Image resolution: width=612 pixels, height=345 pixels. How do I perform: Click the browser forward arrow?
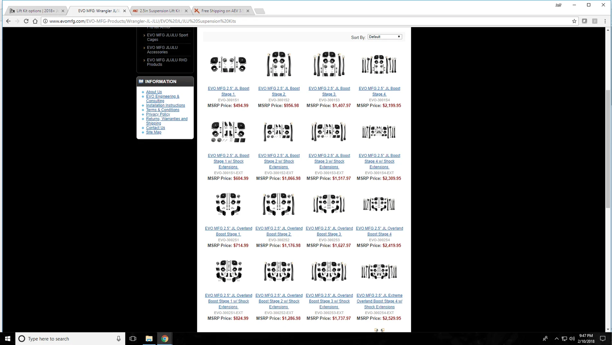(x=17, y=21)
